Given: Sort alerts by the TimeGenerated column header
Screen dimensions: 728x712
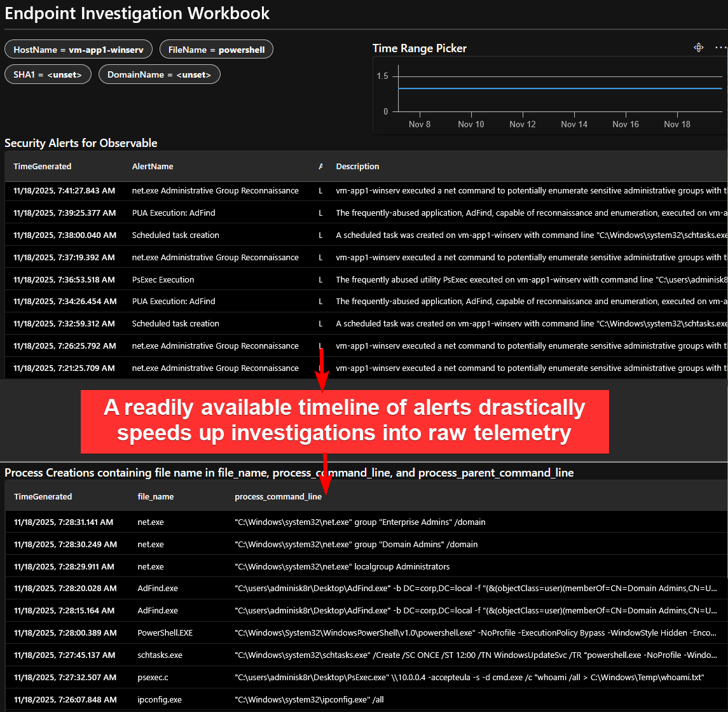Looking at the screenshot, I should click(x=43, y=167).
